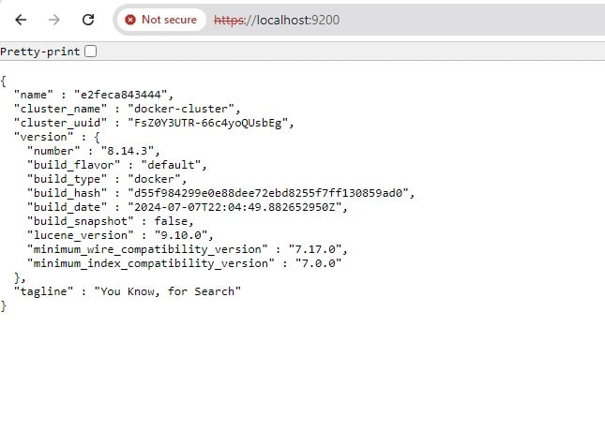Click the Pretty-print label text

point(39,52)
